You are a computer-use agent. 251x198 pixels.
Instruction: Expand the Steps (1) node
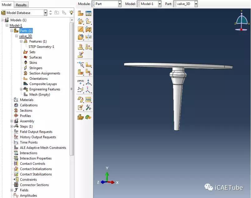(x=12, y=126)
